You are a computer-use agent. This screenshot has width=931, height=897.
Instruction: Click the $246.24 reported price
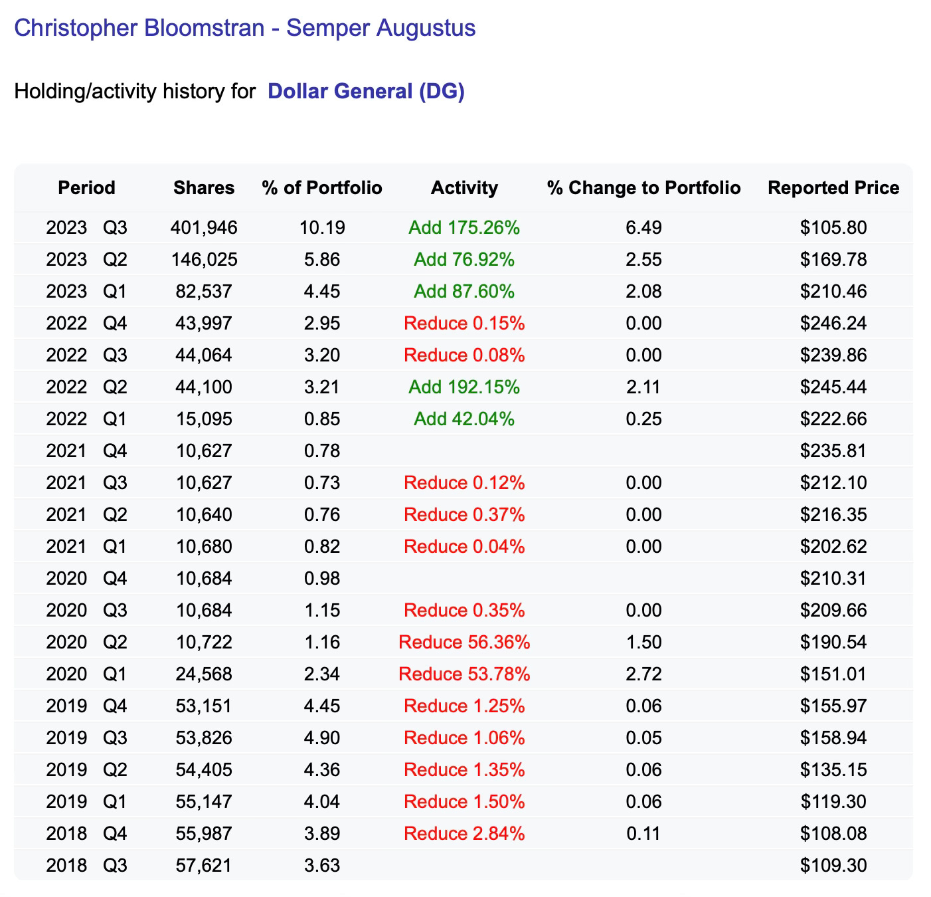tap(833, 324)
